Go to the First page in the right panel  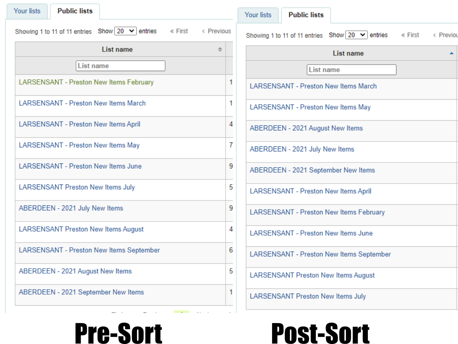click(x=410, y=35)
